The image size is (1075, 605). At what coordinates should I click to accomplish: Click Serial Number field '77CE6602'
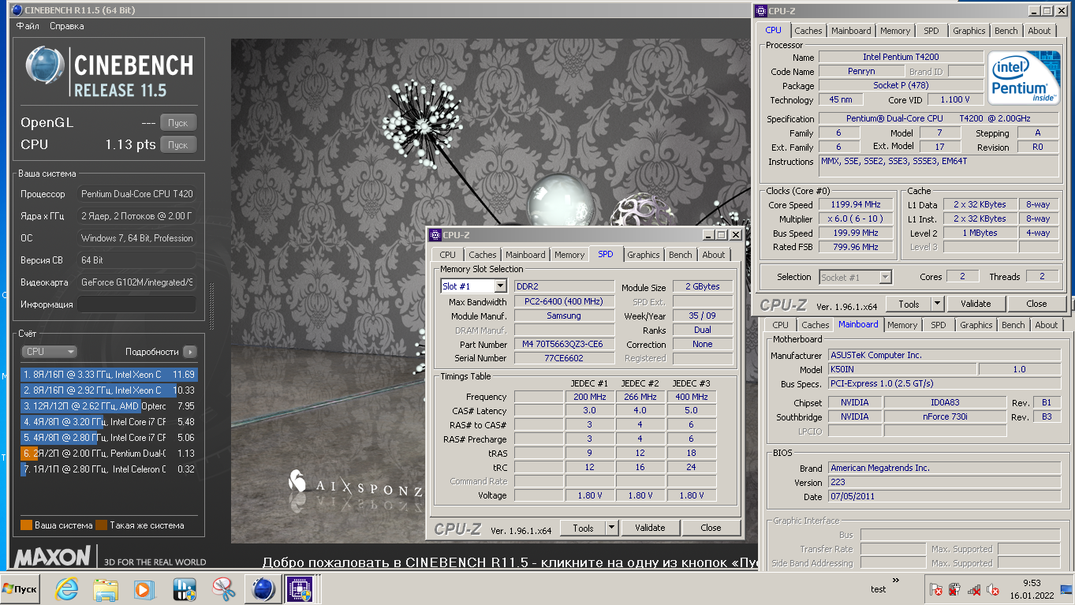point(564,358)
